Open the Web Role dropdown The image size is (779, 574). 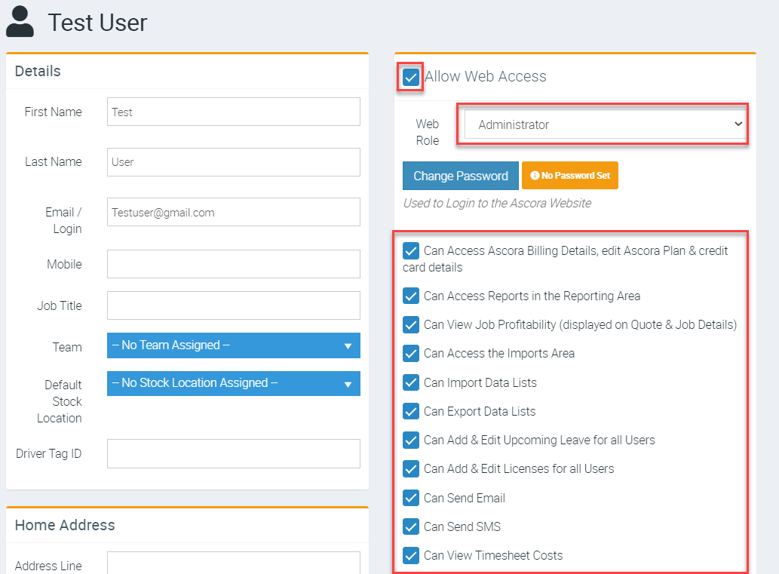click(604, 124)
